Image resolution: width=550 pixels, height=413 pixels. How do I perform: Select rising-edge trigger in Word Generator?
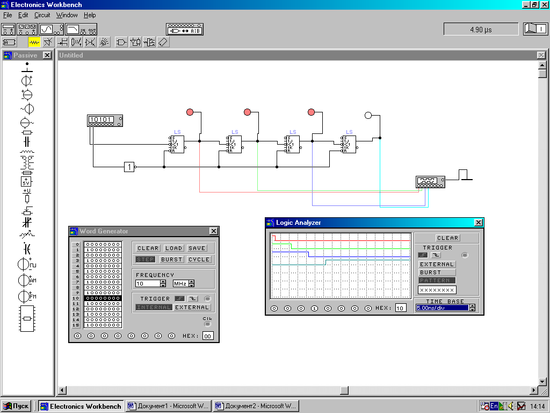click(x=179, y=299)
